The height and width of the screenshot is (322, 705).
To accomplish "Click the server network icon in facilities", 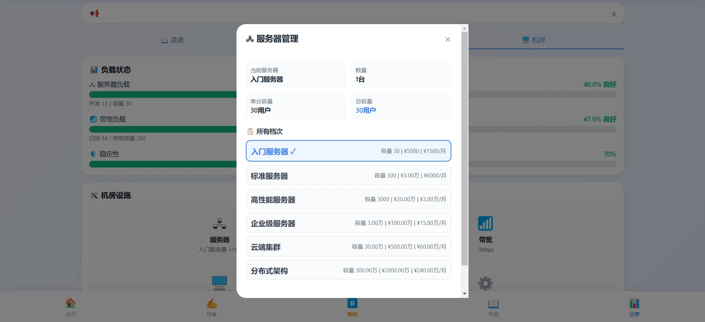I will (219, 223).
